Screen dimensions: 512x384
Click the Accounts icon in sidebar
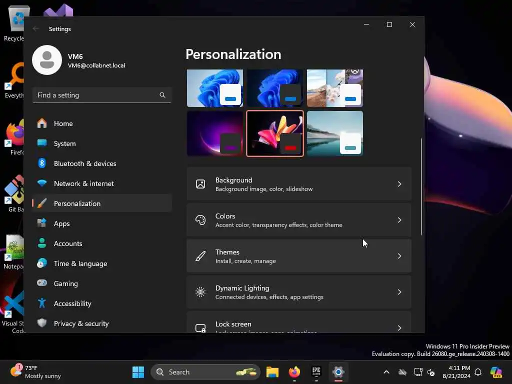pyautogui.click(x=42, y=243)
